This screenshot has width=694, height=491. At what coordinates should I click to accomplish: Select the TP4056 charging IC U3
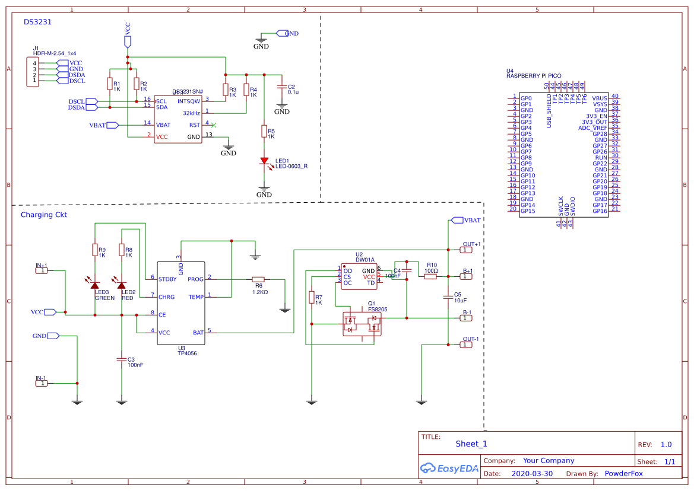(x=180, y=302)
